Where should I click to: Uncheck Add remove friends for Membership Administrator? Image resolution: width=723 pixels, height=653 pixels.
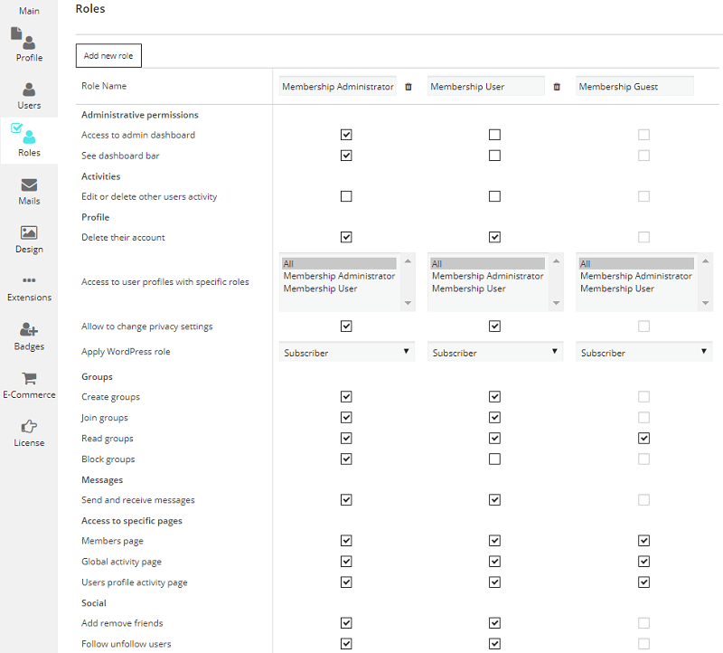click(346, 623)
